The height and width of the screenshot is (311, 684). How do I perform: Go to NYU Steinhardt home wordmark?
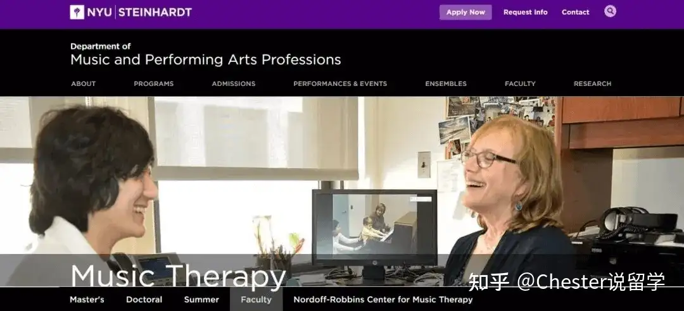131,12
